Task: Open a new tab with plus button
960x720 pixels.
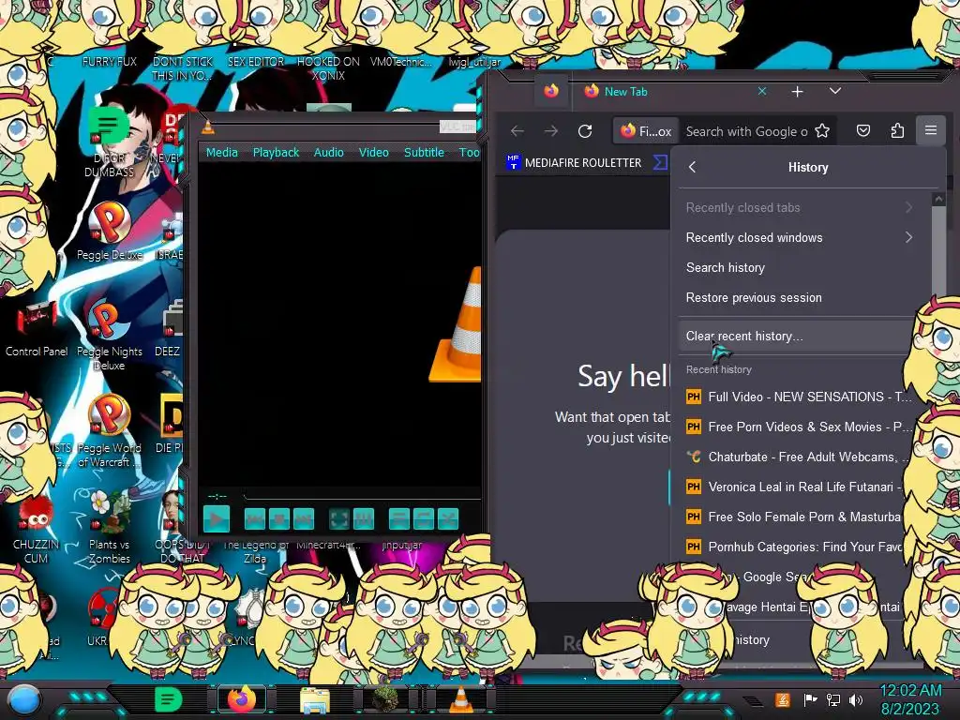Action: pos(797,92)
